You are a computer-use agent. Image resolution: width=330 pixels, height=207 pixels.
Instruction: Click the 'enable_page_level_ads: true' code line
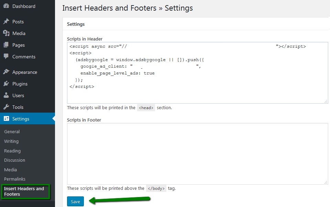point(118,73)
